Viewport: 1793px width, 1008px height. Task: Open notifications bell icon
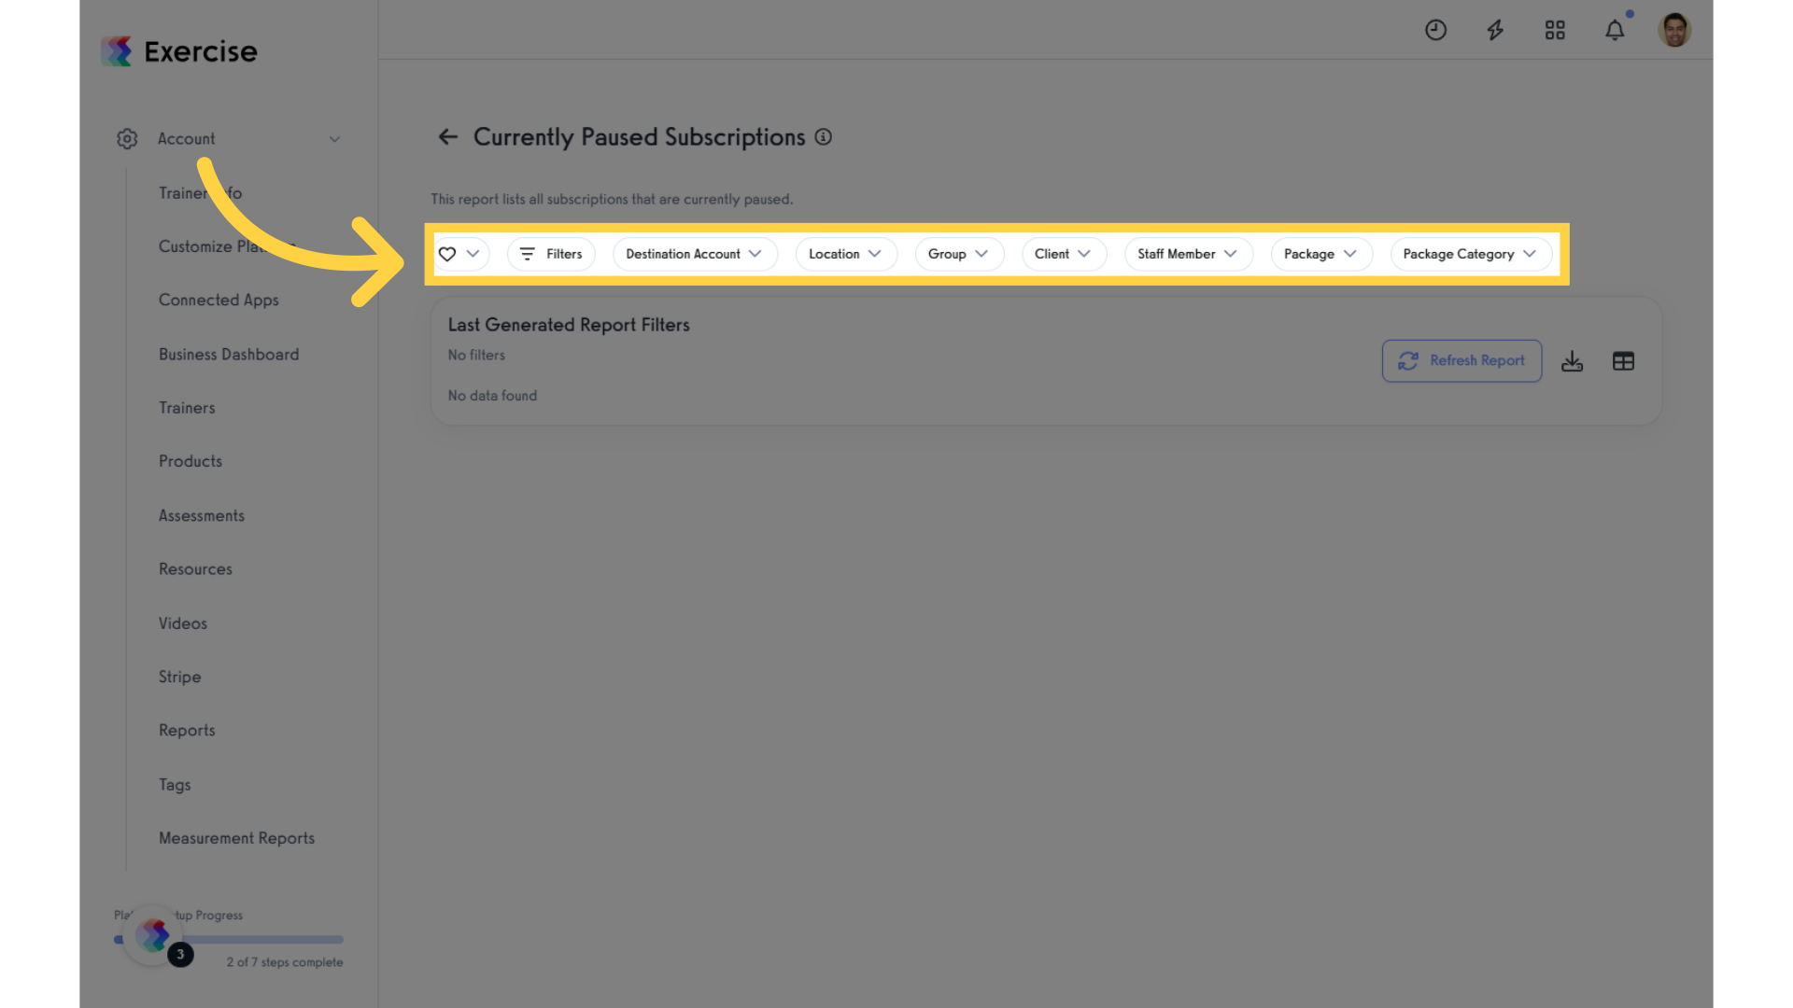(1615, 30)
